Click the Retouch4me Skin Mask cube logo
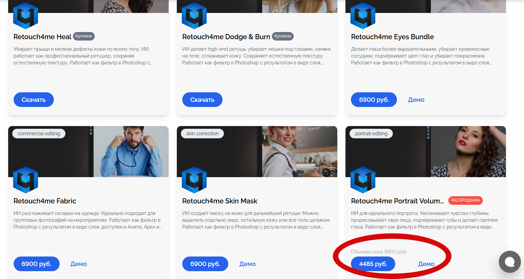 tap(194, 180)
